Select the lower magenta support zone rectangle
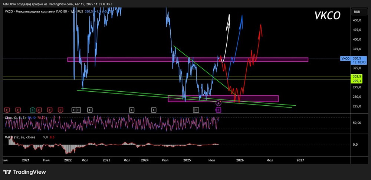Screen dimensions: 371x180 [x=223, y=98]
